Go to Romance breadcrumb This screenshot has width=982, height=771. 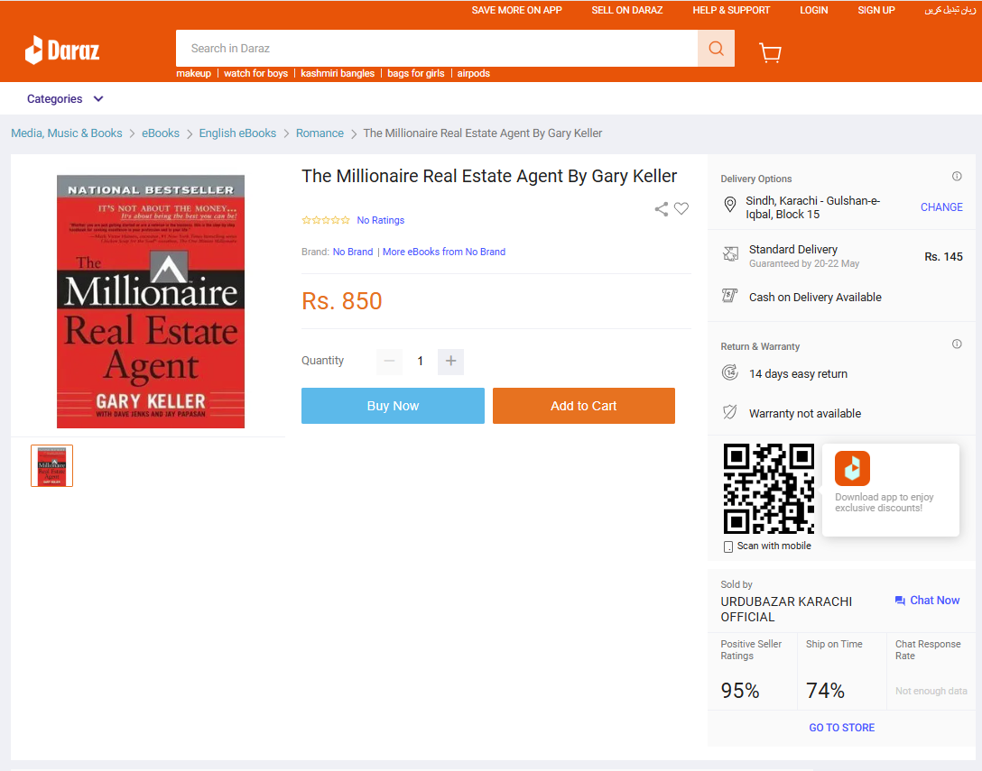pos(320,133)
